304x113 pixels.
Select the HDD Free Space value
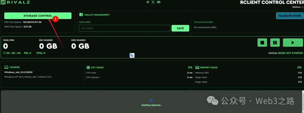pyautogui.click(x=28, y=27)
